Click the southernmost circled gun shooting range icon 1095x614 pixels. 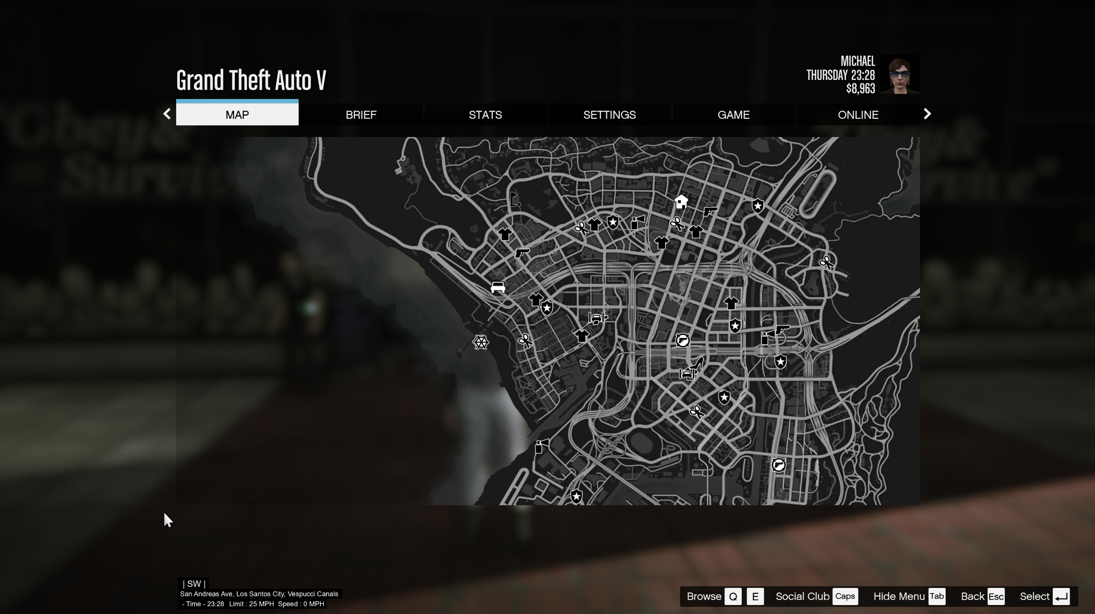(x=778, y=465)
